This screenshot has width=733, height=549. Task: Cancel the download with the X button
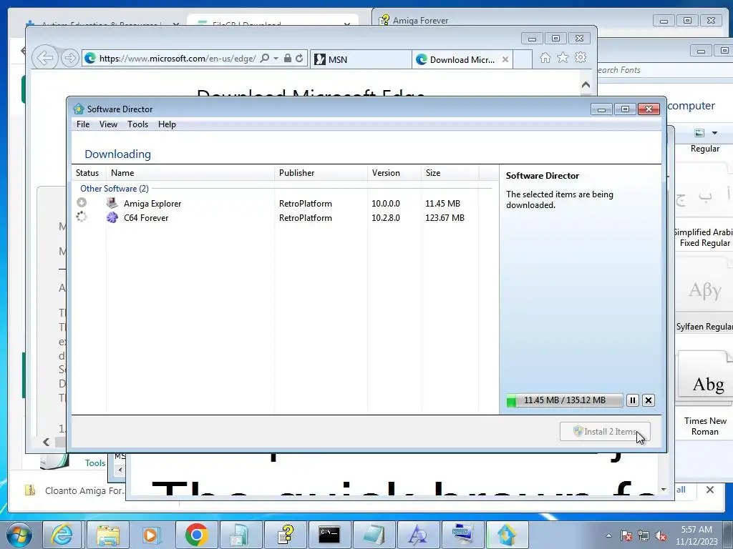click(649, 400)
